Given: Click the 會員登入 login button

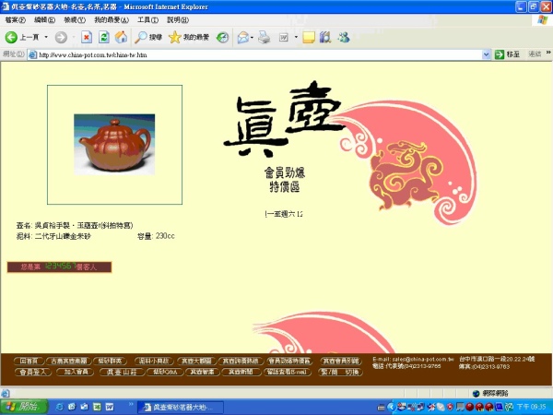Looking at the screenshot, I should (x=35, y=372).
